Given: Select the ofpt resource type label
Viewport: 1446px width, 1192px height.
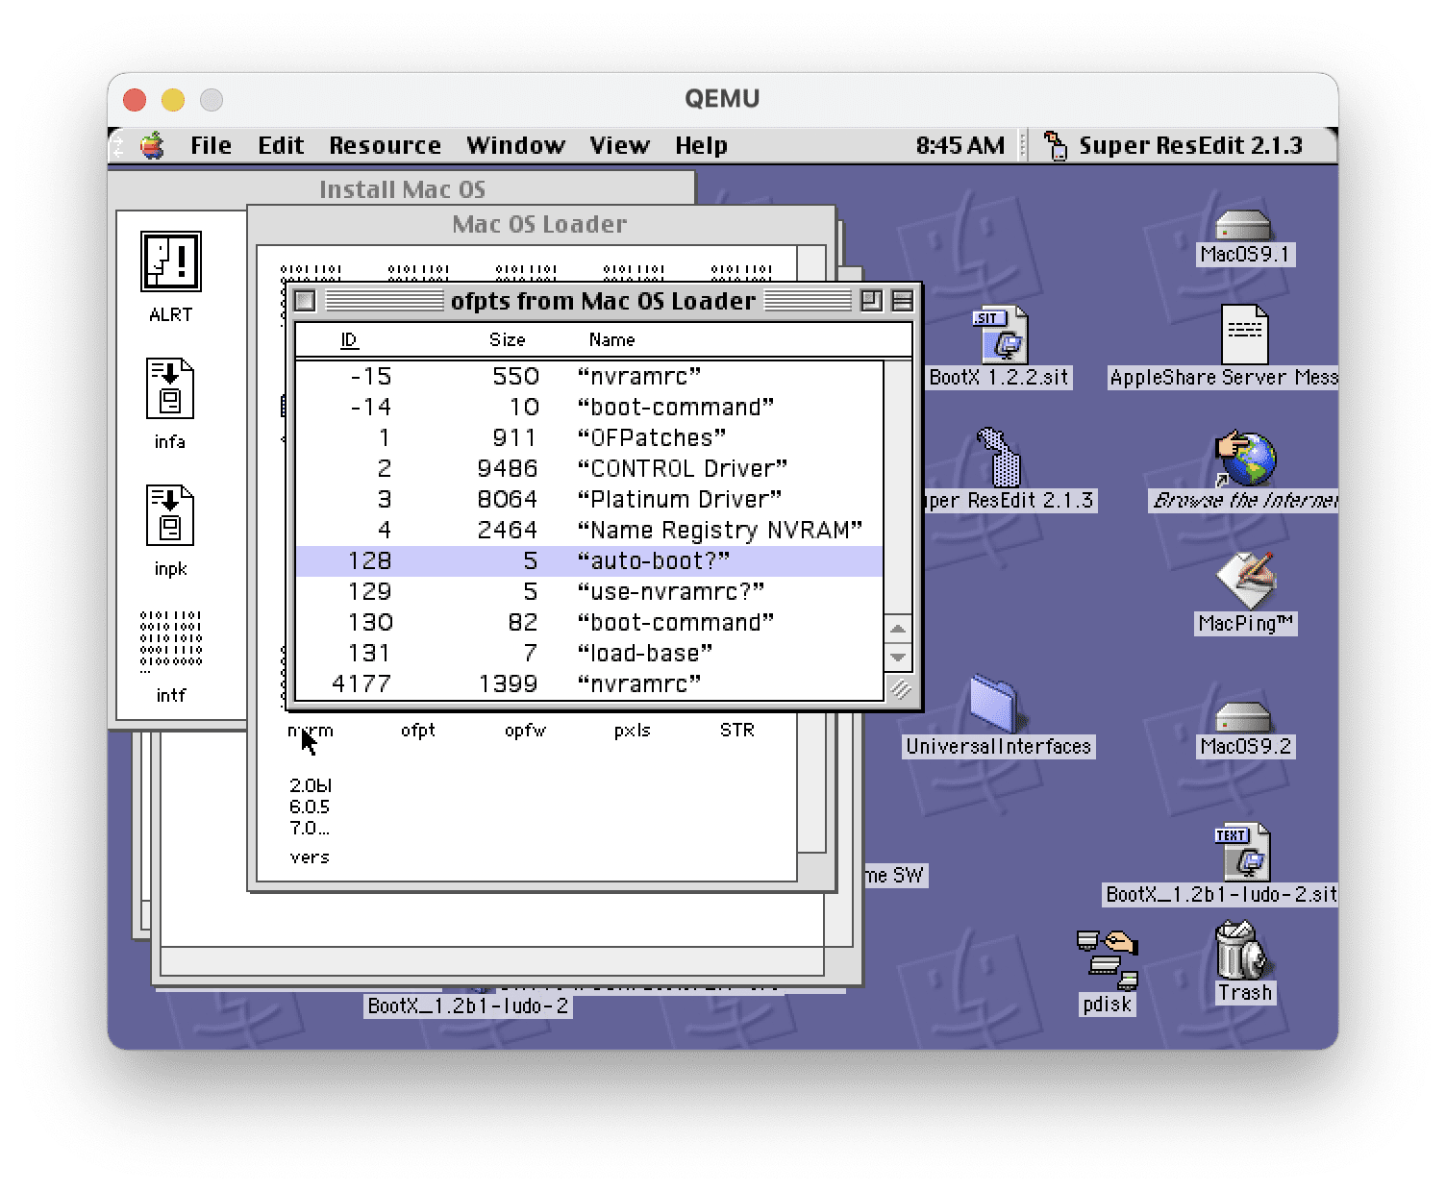Looking at the screenshot, I should coord(418,731).
